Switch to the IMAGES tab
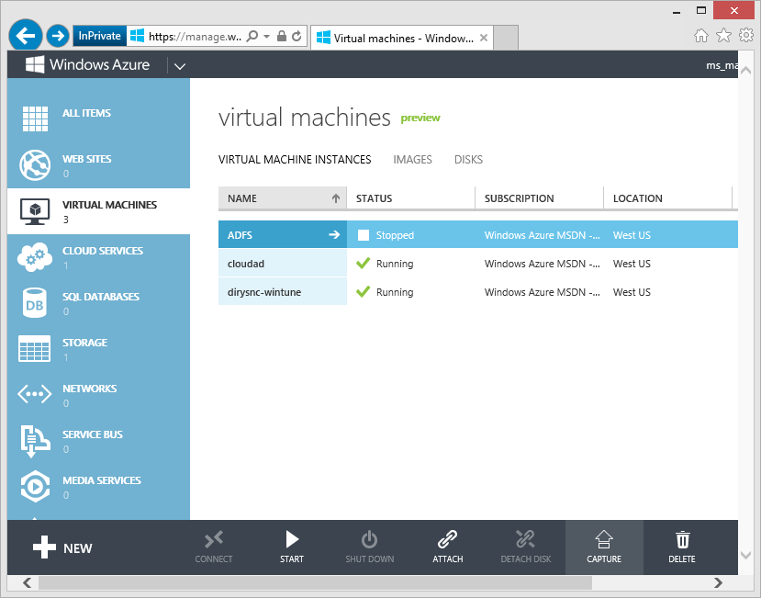 coord(412,160)
